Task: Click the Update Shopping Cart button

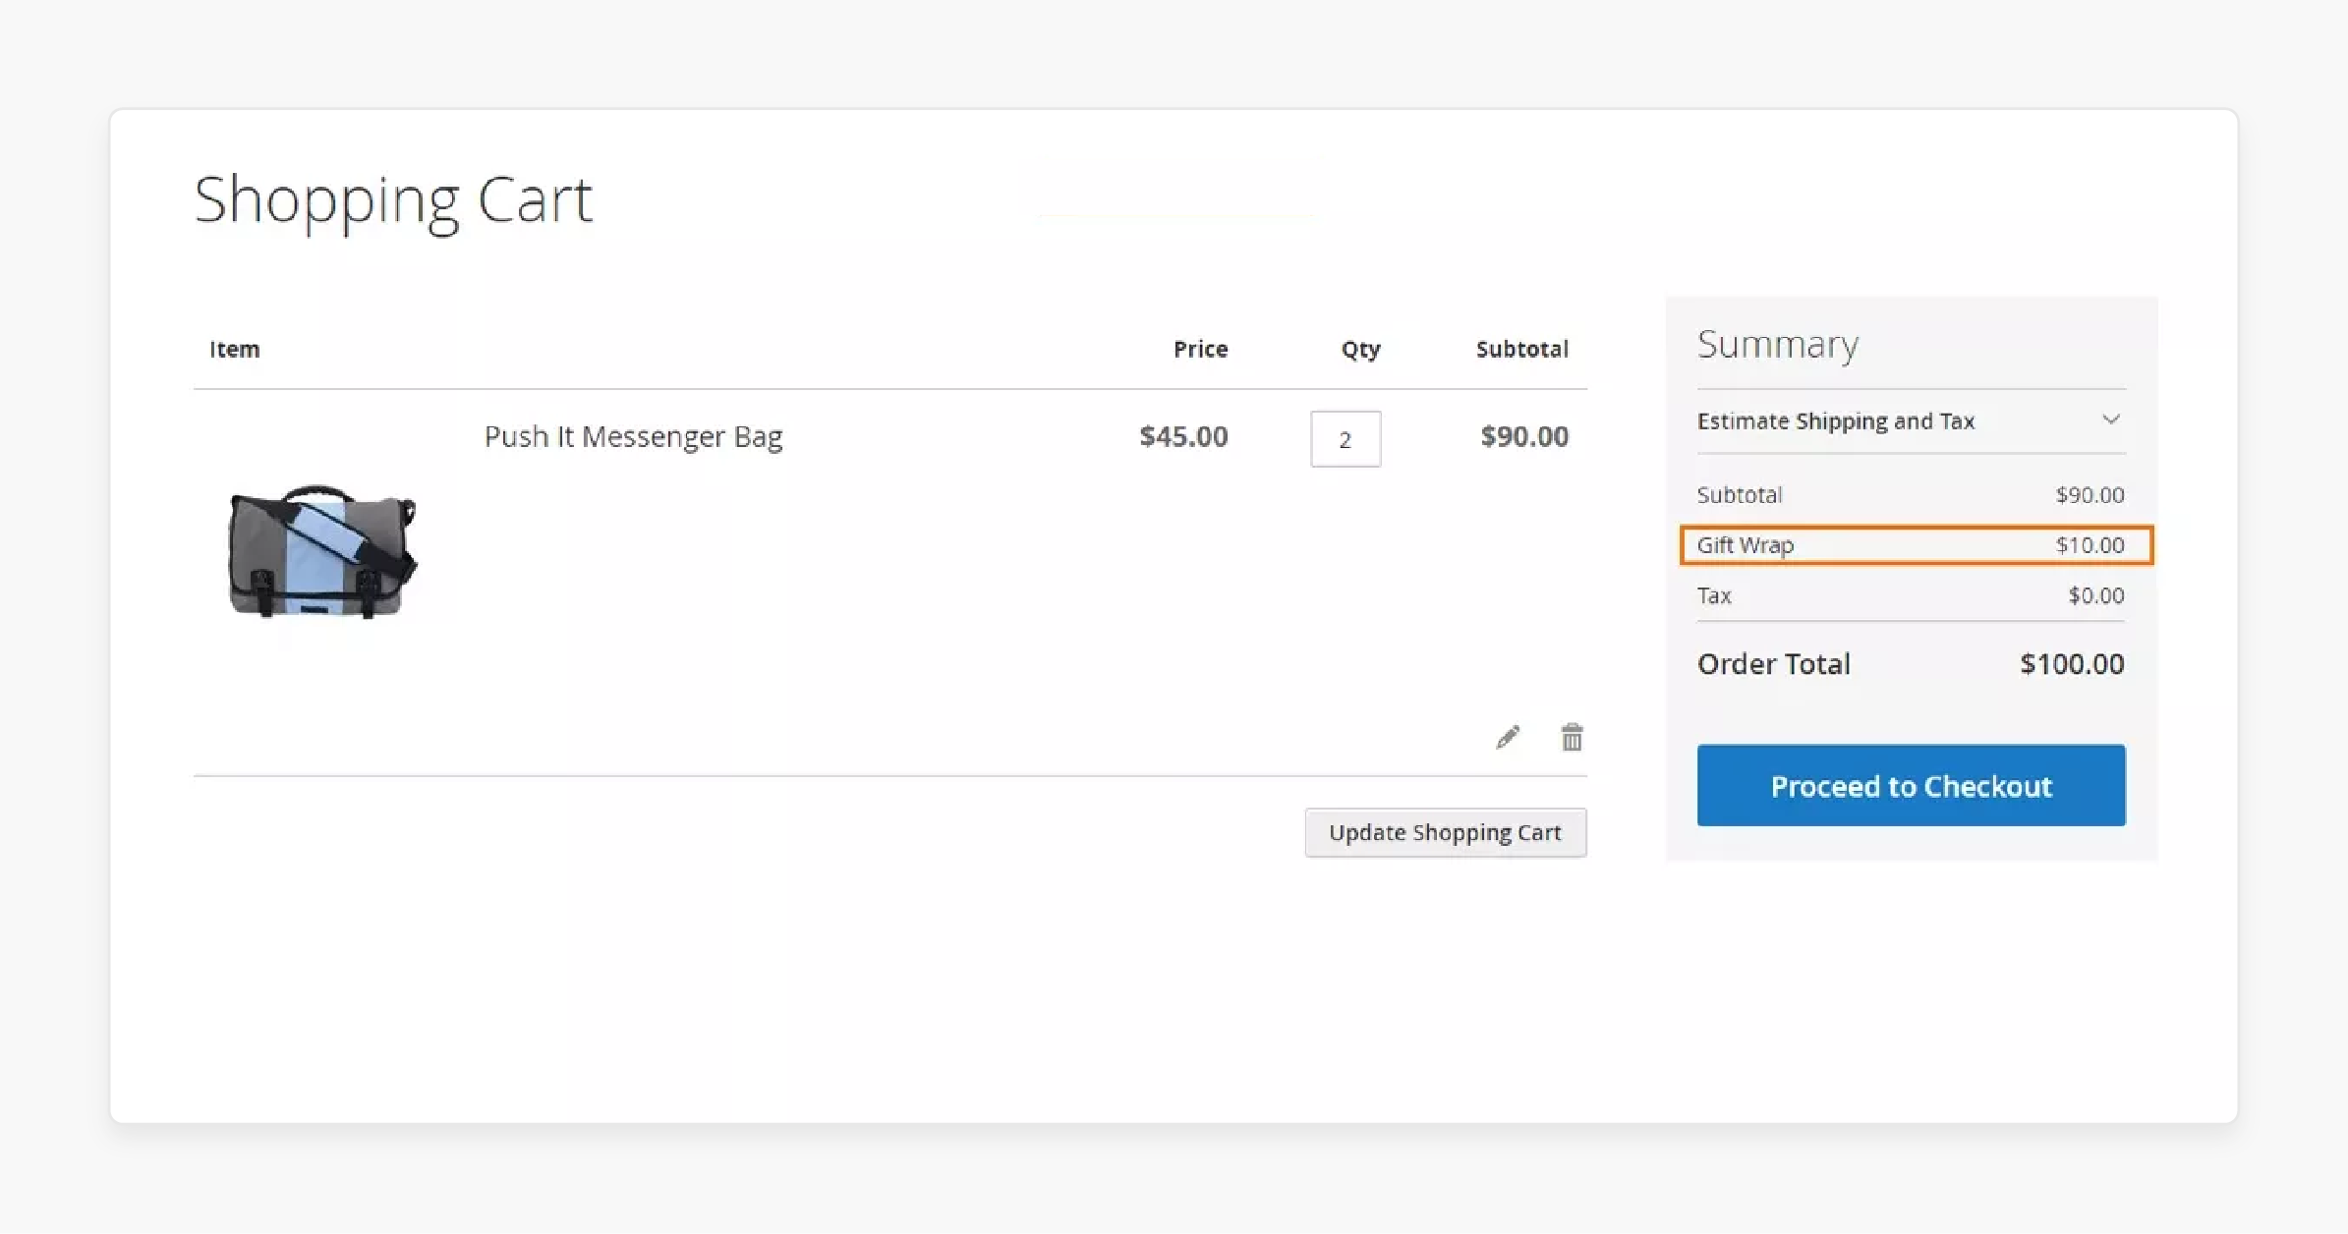Action: pyautogui.click(x=1445, y=832)
